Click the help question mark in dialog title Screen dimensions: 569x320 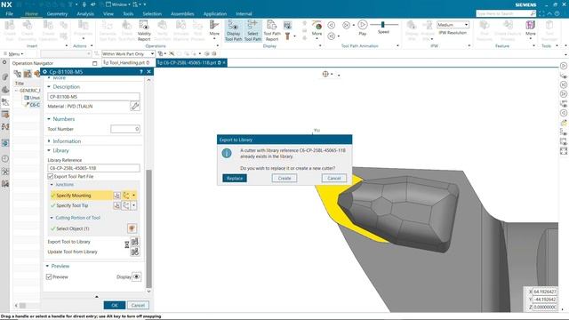click(140, 72)
